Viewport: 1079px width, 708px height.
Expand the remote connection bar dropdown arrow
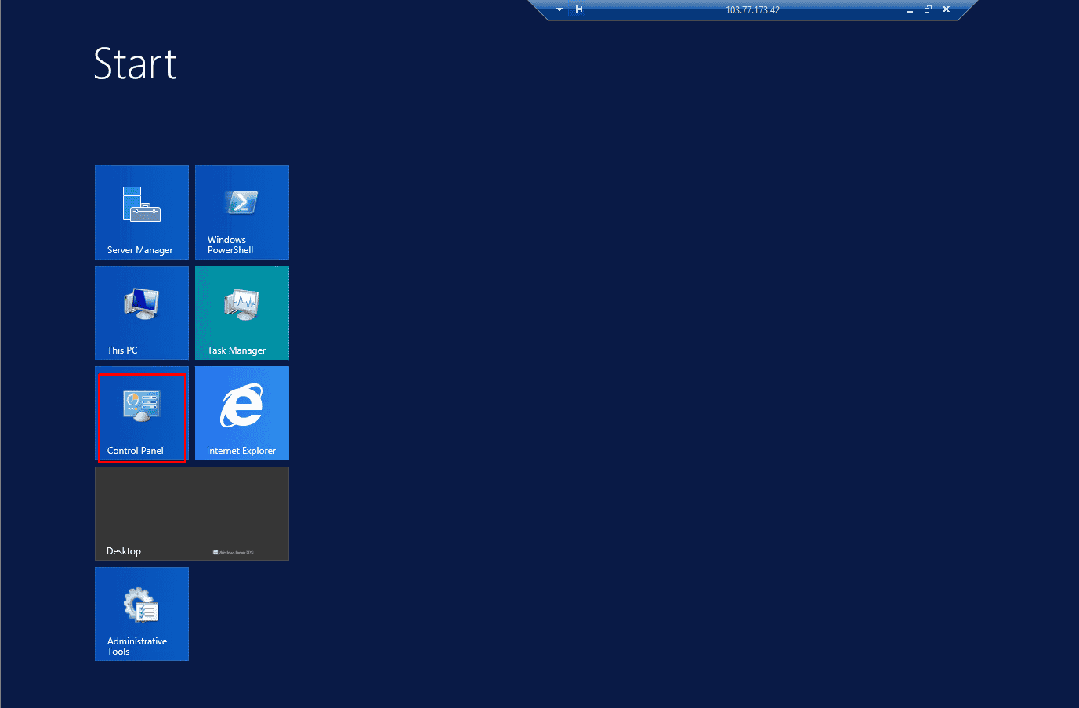(559, 9)
